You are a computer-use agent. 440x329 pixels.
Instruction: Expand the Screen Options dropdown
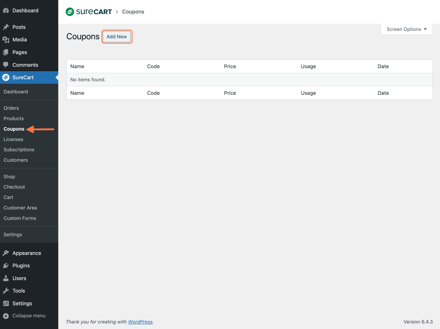point(406,29)
